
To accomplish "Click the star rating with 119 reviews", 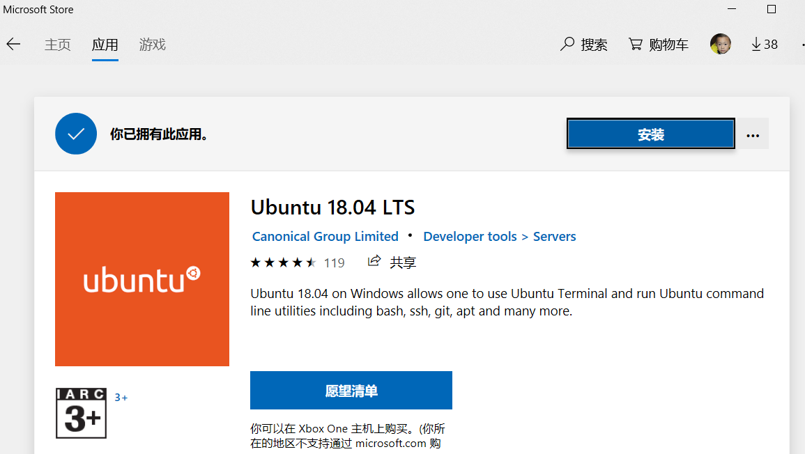I will (x=297, y=263).
